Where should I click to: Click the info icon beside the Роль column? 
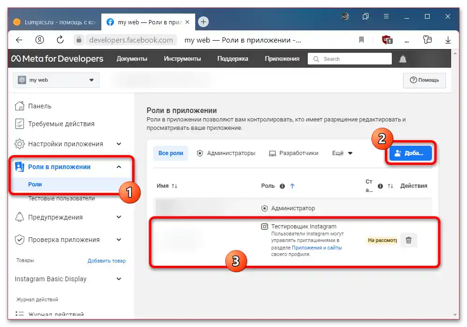[x=281, y=185]
